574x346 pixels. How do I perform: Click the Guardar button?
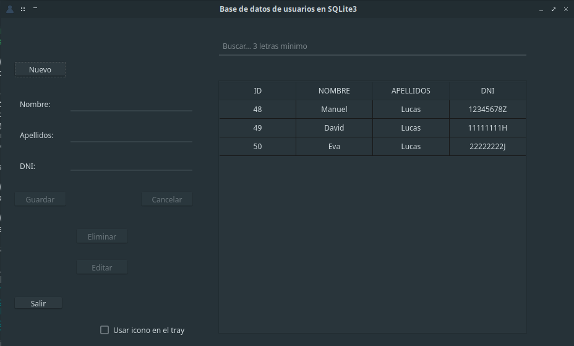(x=40, y=199)
